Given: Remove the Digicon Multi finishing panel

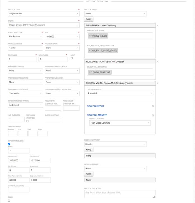Looking at the screenshot, I should 157,83.
